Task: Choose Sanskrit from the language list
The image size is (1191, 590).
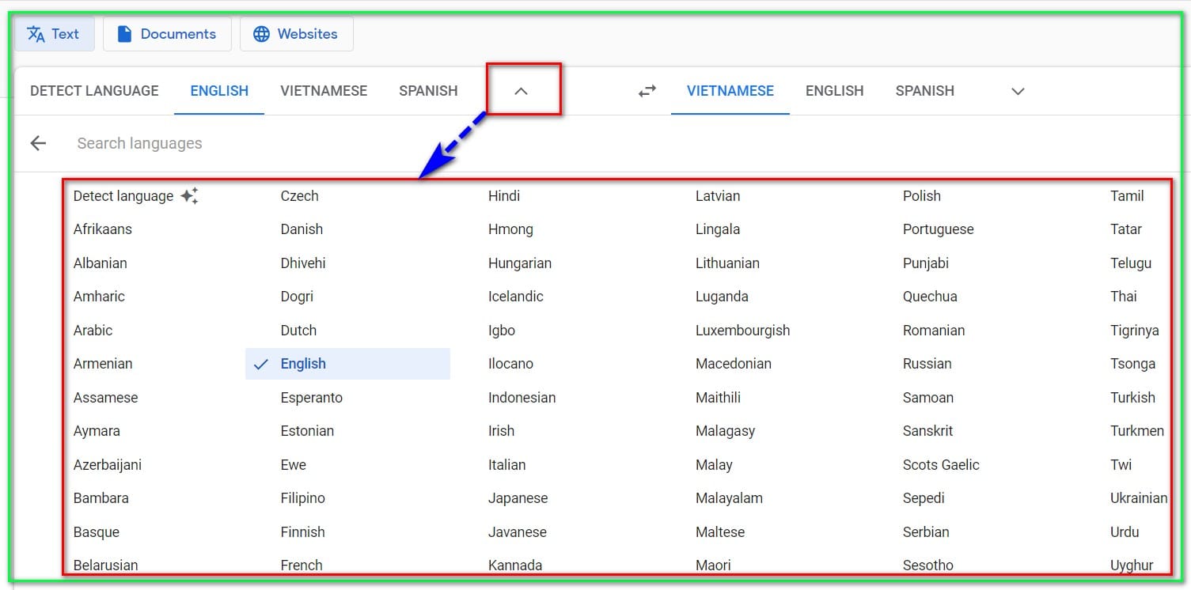Action: click(x=928, y=431)
